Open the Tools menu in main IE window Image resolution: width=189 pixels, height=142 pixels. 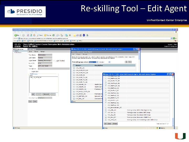32,32
